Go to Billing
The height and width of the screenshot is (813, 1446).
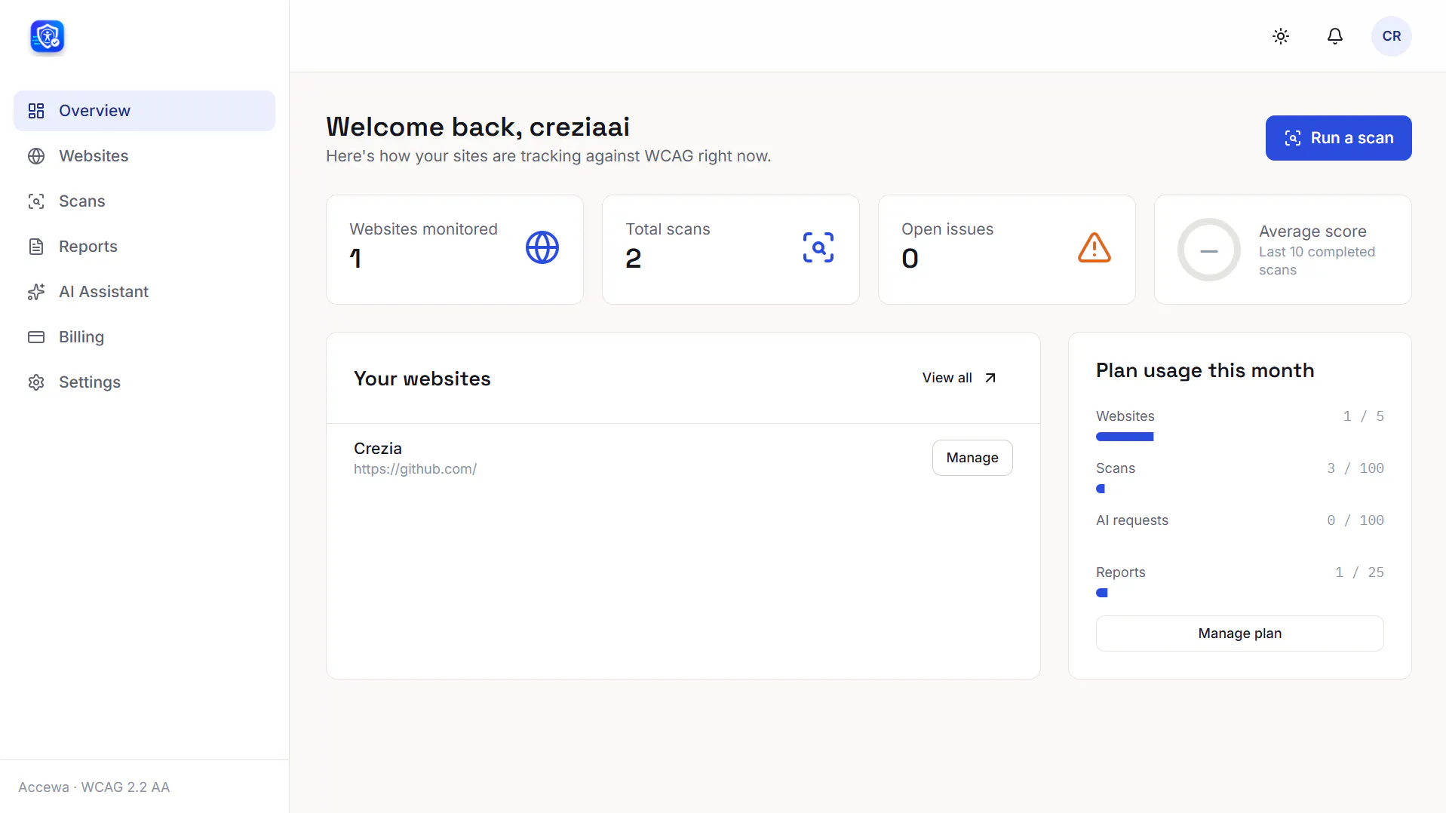click(x=144, y=337)
